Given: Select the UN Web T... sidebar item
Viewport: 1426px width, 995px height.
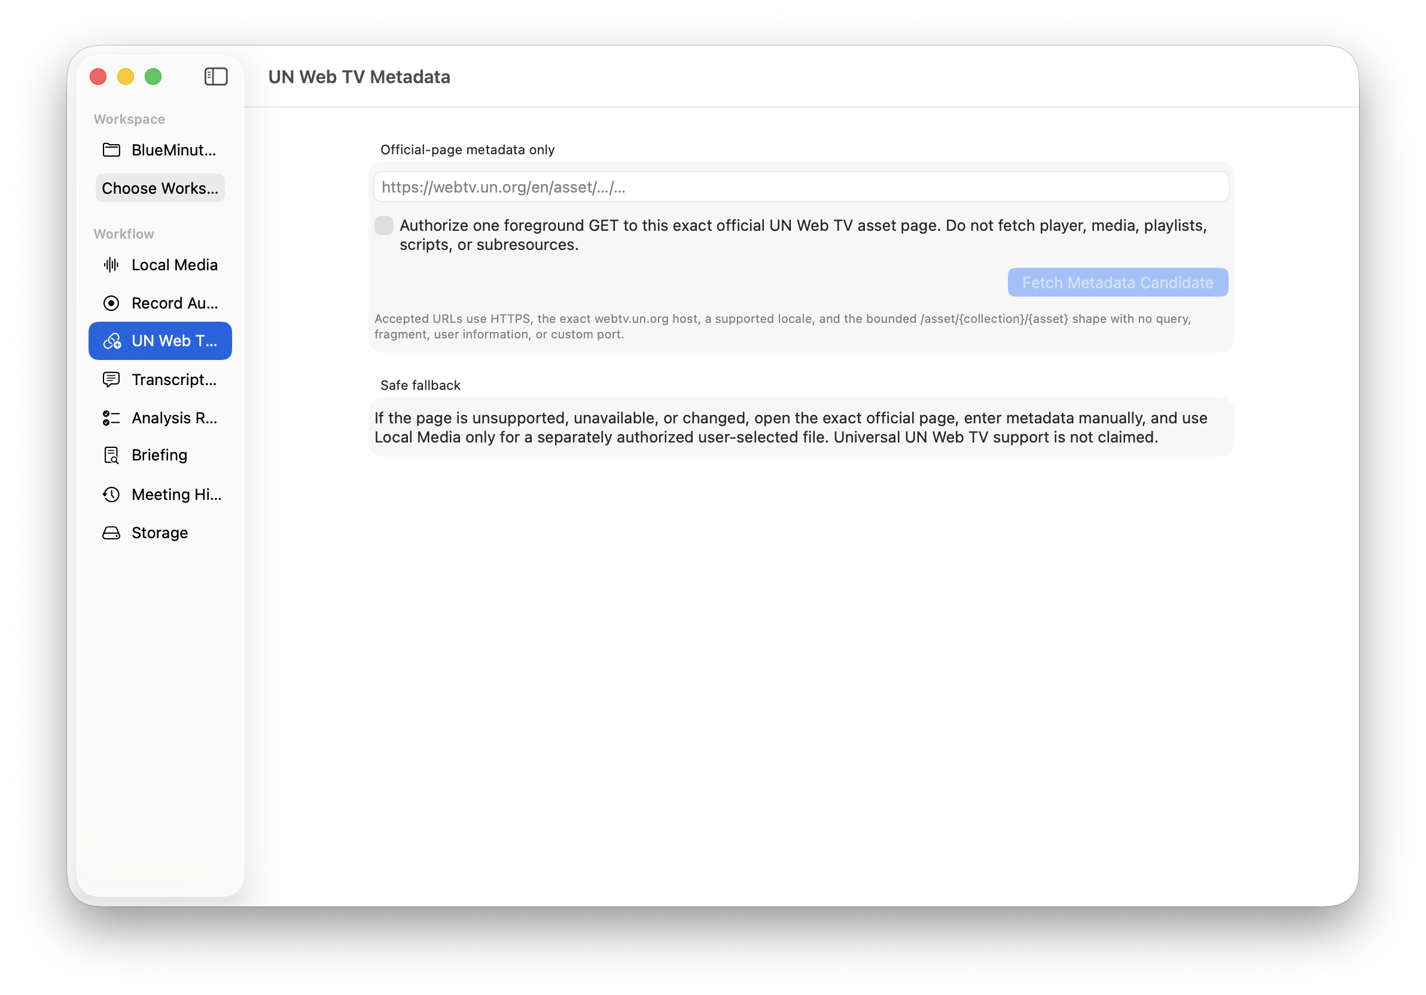Looking at the screenshot, I should (160, 341).
